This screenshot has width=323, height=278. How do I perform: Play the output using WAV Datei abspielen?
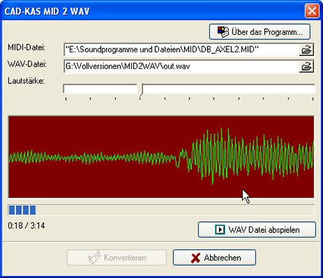(x=257, y=230)
